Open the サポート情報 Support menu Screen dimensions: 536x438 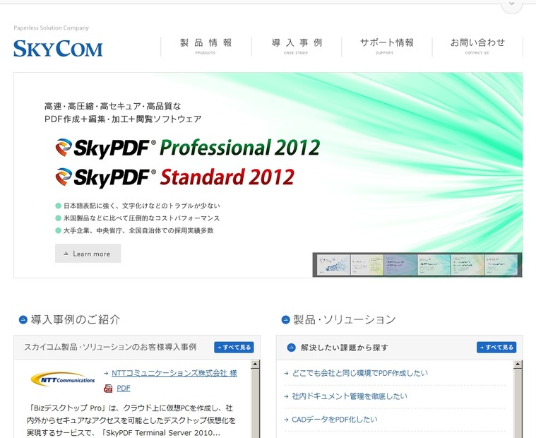[x=386, y=47]
